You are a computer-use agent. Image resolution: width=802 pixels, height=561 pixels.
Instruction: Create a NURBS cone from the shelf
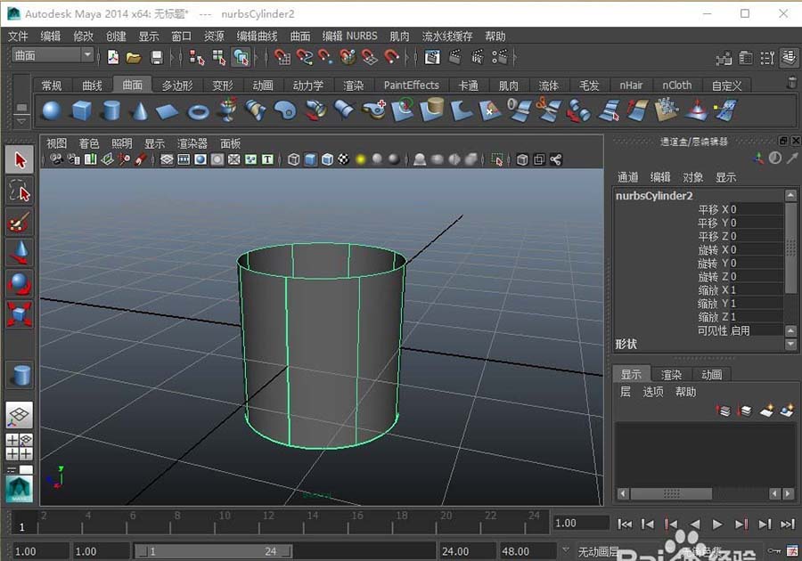[x=139, y=110]
